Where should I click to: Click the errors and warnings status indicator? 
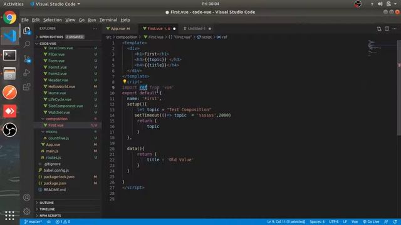point(63,222)
